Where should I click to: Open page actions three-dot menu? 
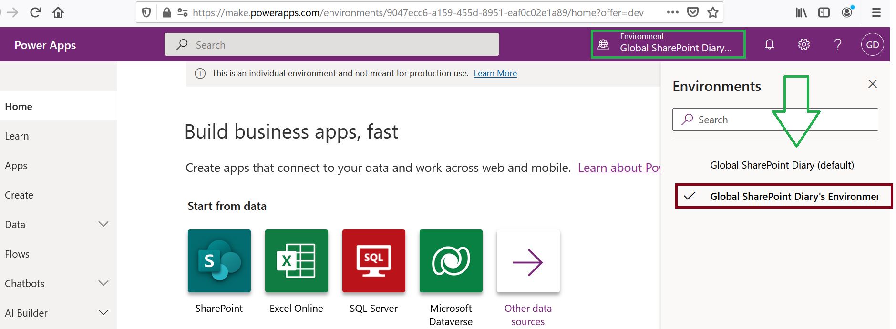(672, 12)
